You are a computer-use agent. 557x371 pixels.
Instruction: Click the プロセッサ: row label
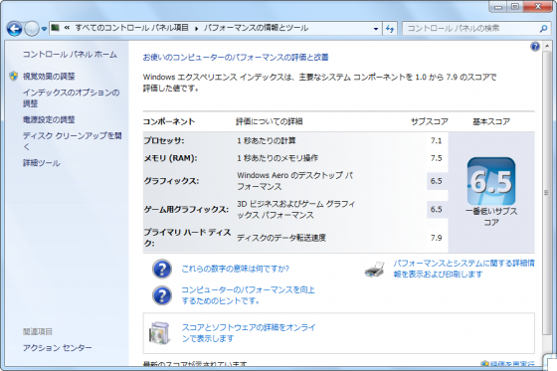(x=164, y=140)
